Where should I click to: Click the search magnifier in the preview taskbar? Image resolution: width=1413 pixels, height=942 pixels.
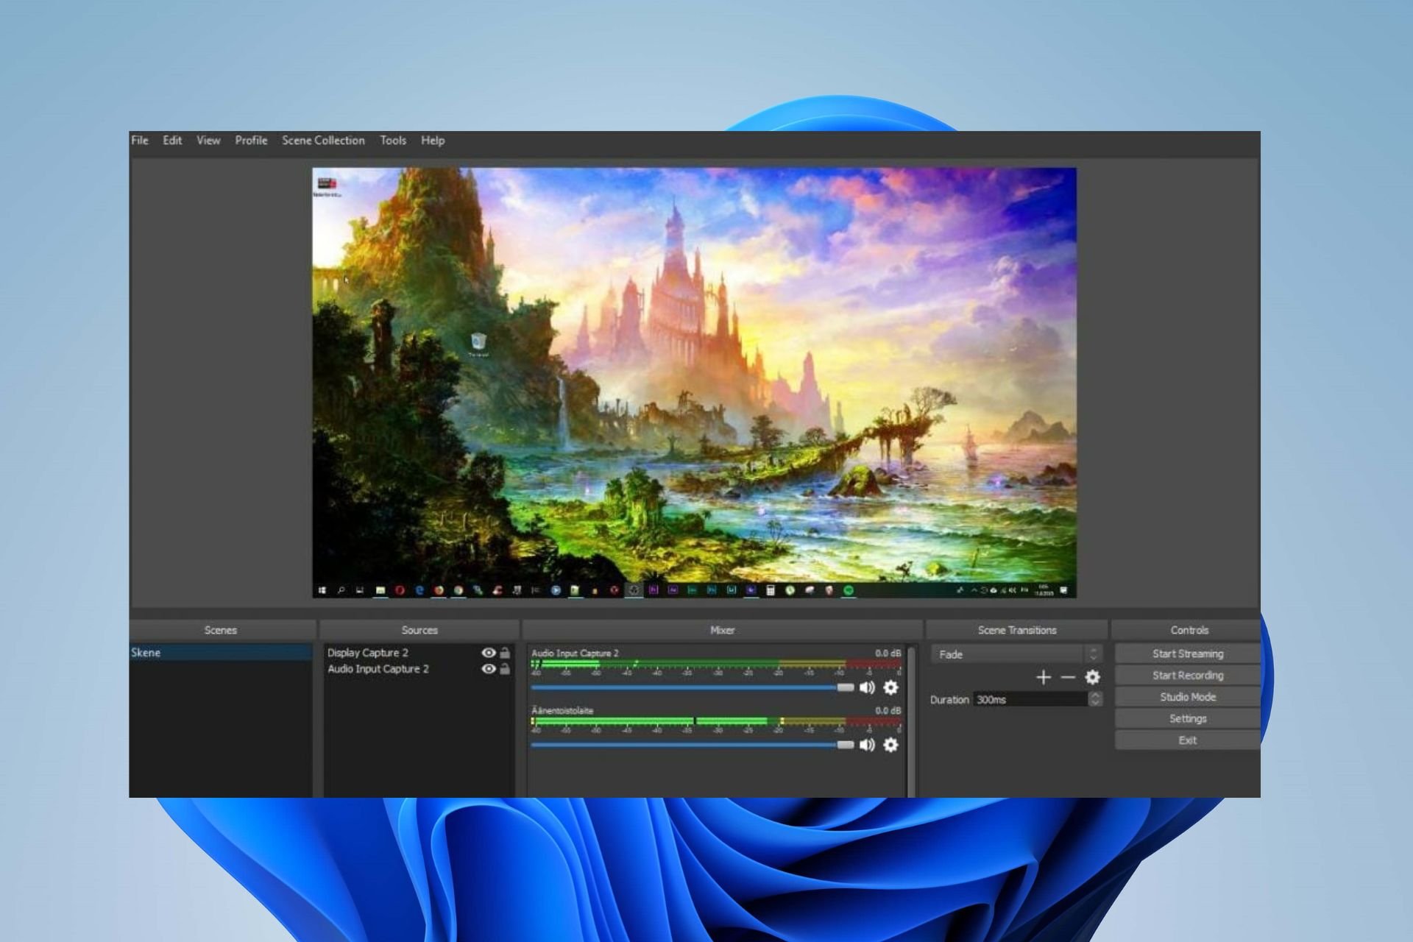point(341,590)
